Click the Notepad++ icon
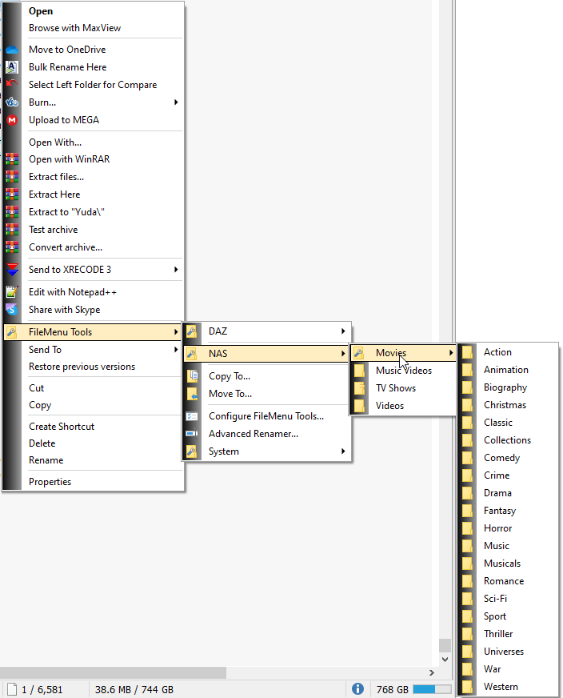 [x=12, y=292]
